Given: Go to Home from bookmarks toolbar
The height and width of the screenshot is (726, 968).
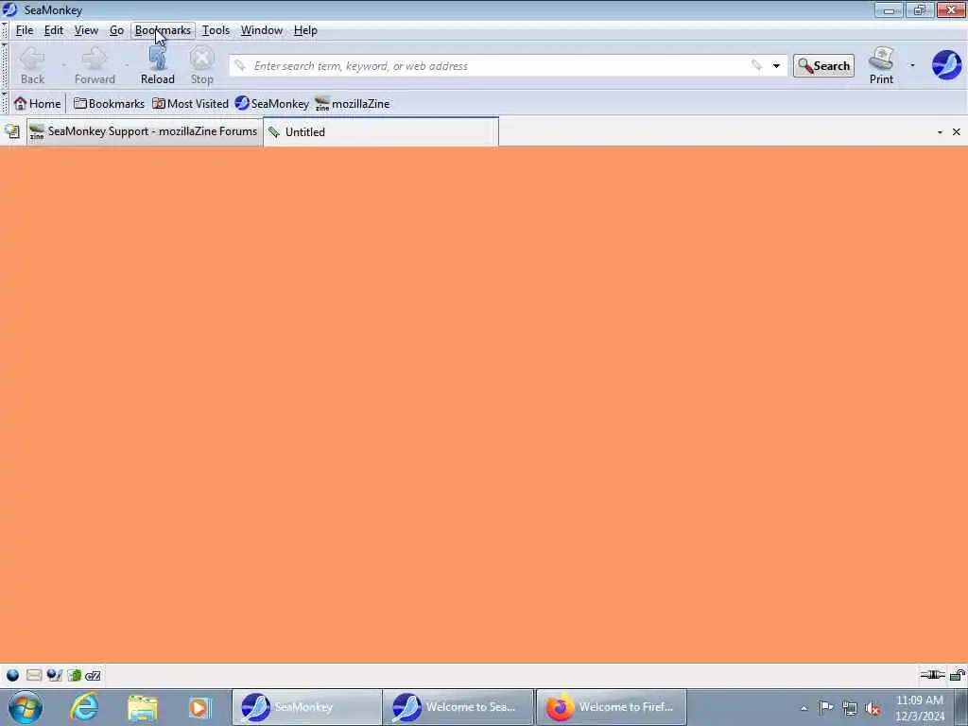Looking at the screenshot, I should coord(38,104).
